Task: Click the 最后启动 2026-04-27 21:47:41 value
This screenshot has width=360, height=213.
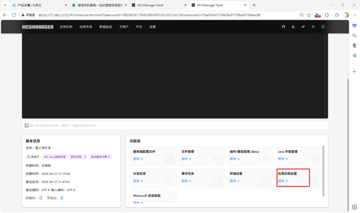Action: 56,182
